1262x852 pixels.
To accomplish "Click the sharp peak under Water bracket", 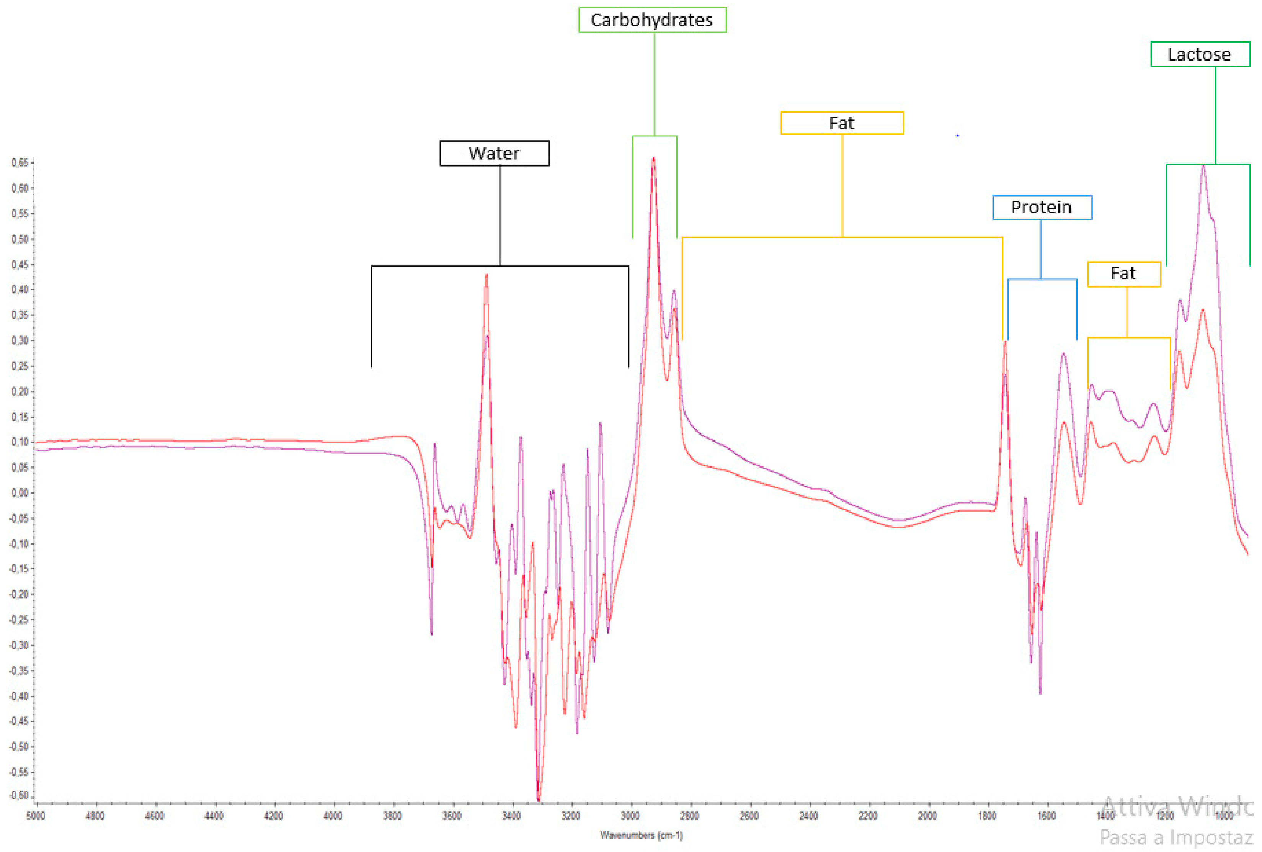I will point(486,276).
